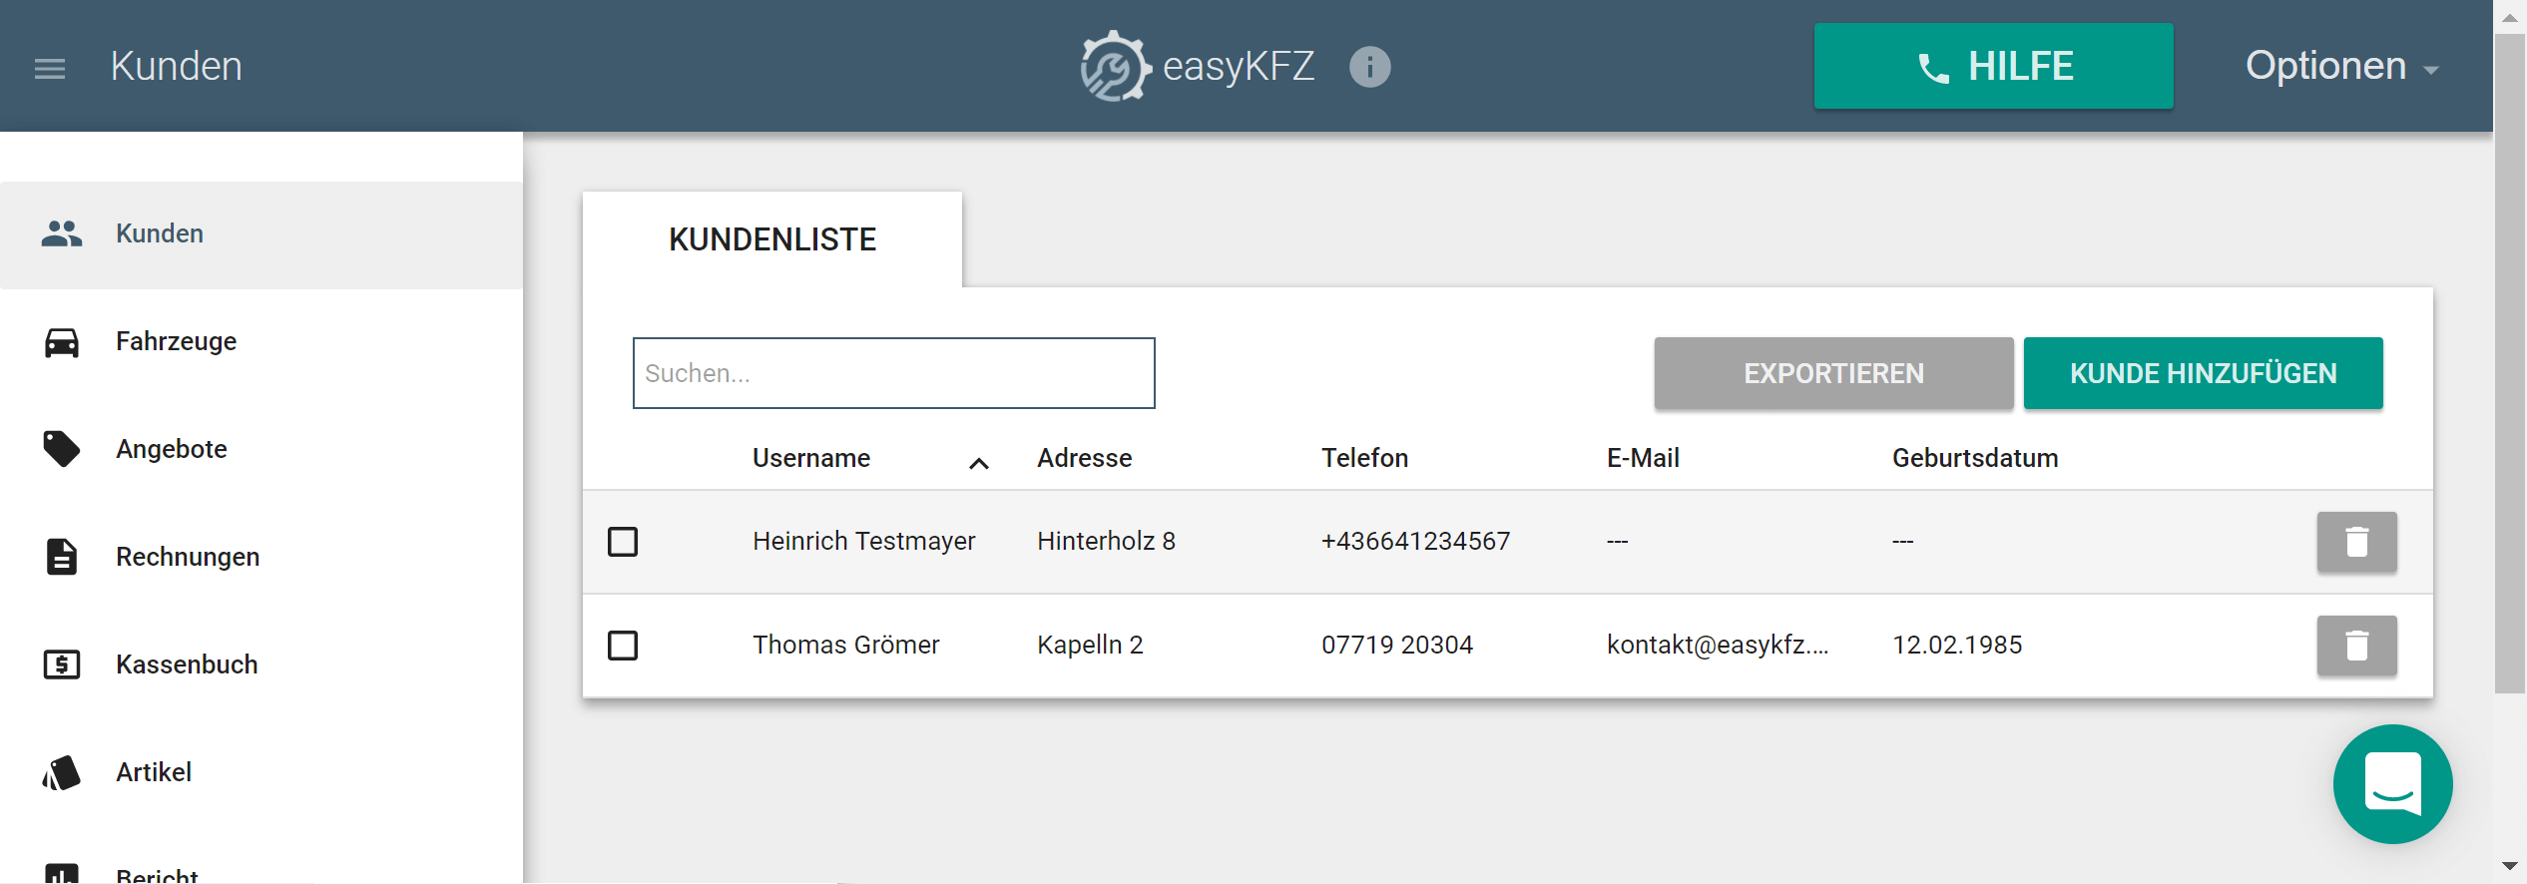This screenshot has width=2527, height=884.
Task: Select checkbox for Heinrich Testmayer
Action: pos(623,542)
